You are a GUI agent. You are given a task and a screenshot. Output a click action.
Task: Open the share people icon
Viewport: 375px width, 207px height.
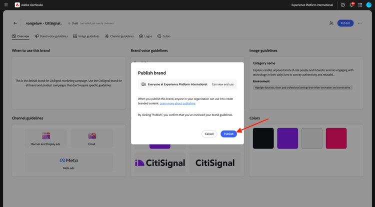pyautogui.click(x=331, y=23)
